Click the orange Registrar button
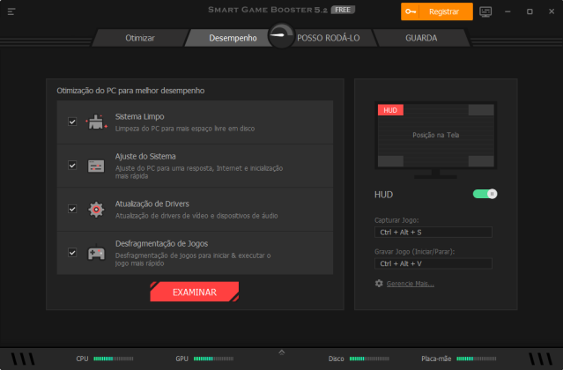This screenshot has height=370, width=563. pos(437,11)
